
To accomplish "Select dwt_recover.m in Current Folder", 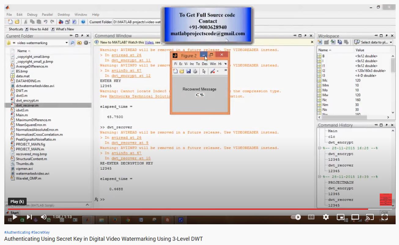I will [27, 105].
